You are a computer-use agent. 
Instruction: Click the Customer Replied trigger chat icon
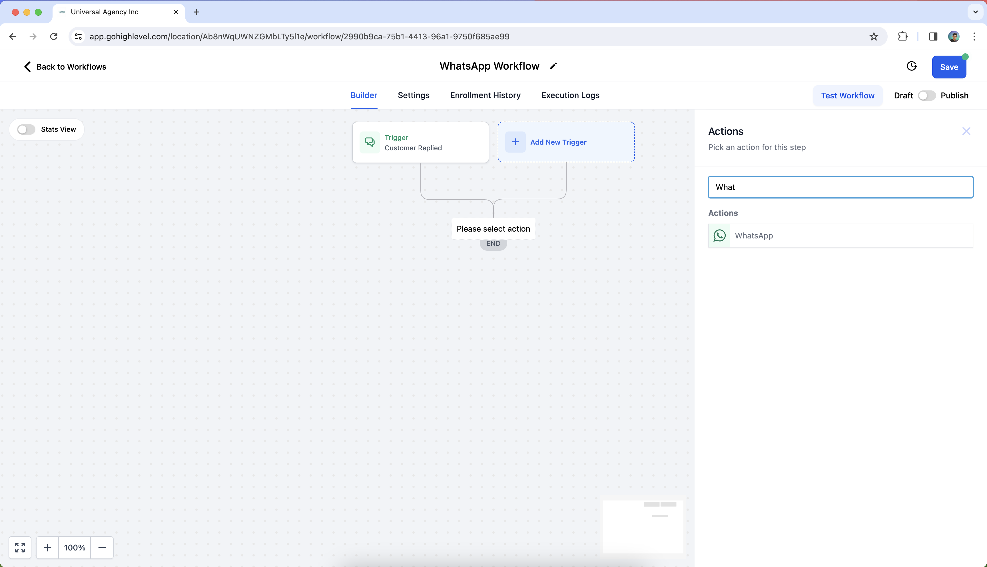pos(370,142)
